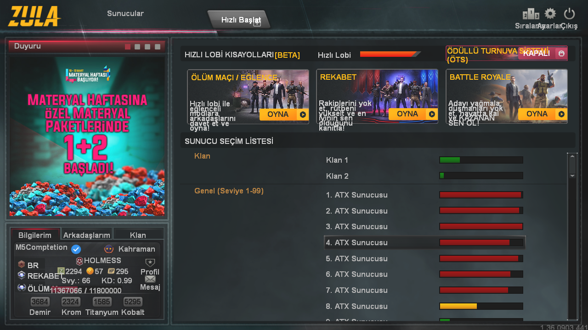This screenshot has width=588, height=330.
Task: Open the Mesaj envelope icon
Action: pyautogui.click(x=150, y=279)
